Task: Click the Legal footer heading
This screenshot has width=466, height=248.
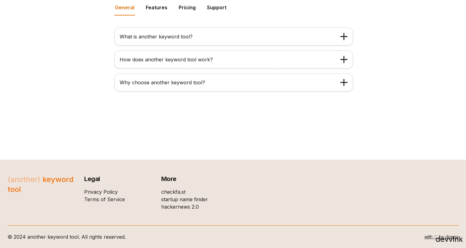Action: (92, 179)
